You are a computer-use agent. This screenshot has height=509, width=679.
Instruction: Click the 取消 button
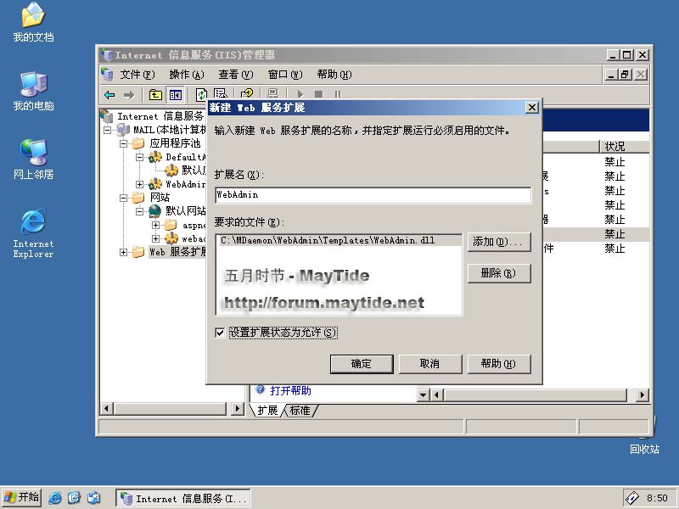click(x=430, y=364)
